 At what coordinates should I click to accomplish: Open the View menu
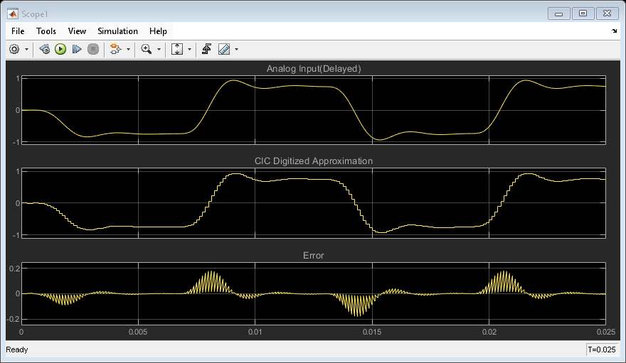[77, 31]
